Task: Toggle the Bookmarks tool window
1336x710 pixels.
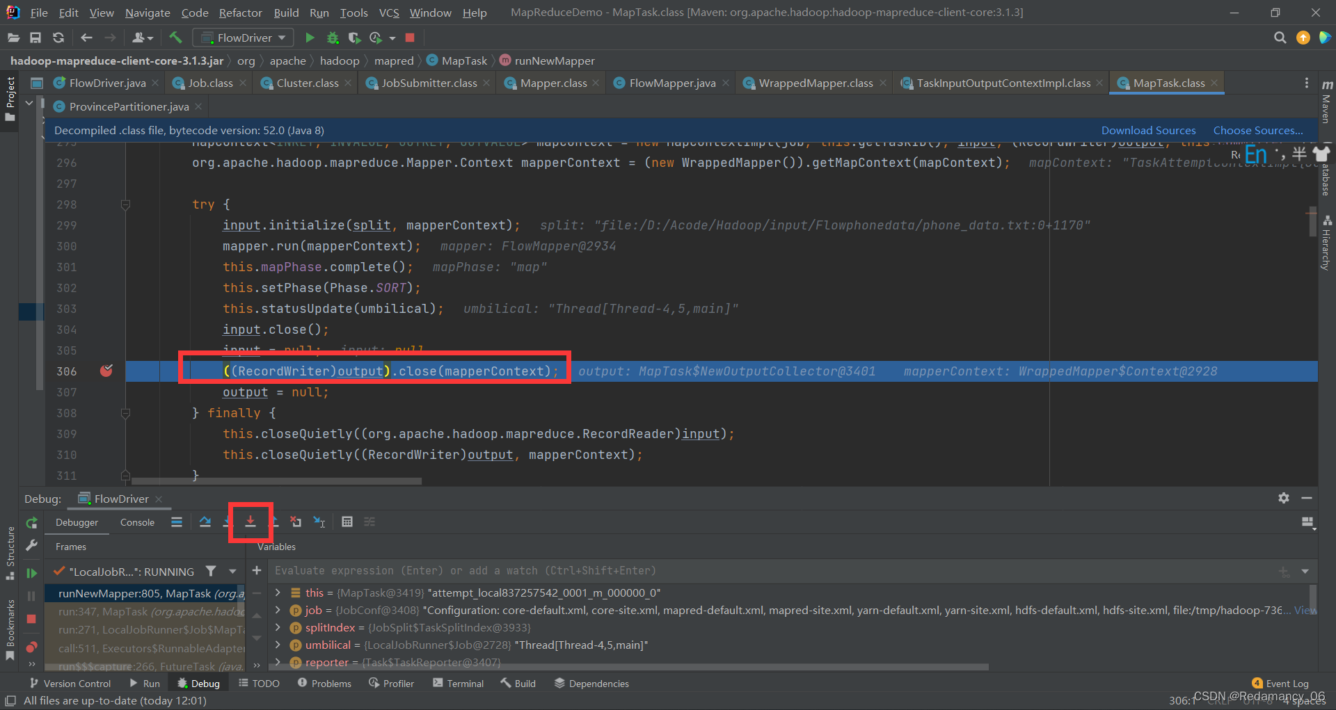Action: (10, 629)
